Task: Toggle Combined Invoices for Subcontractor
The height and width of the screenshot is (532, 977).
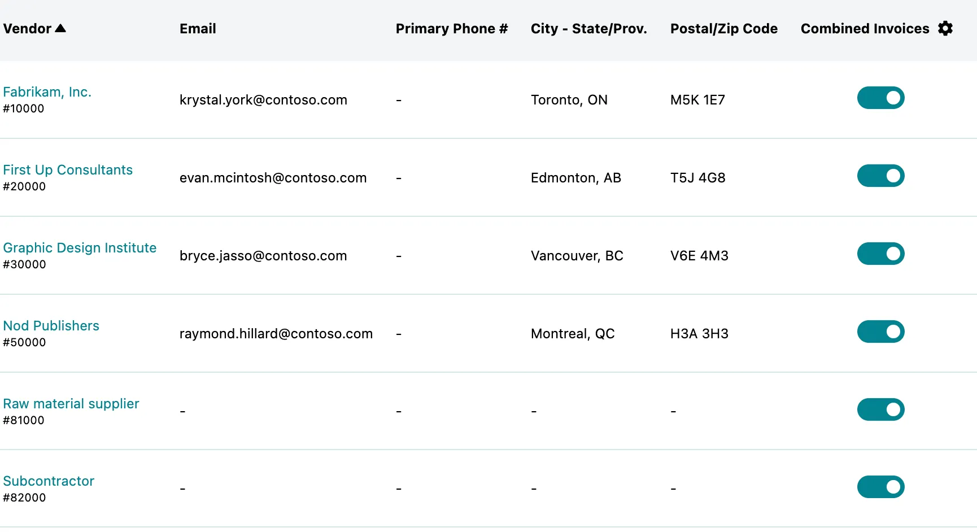Action: 880,487
